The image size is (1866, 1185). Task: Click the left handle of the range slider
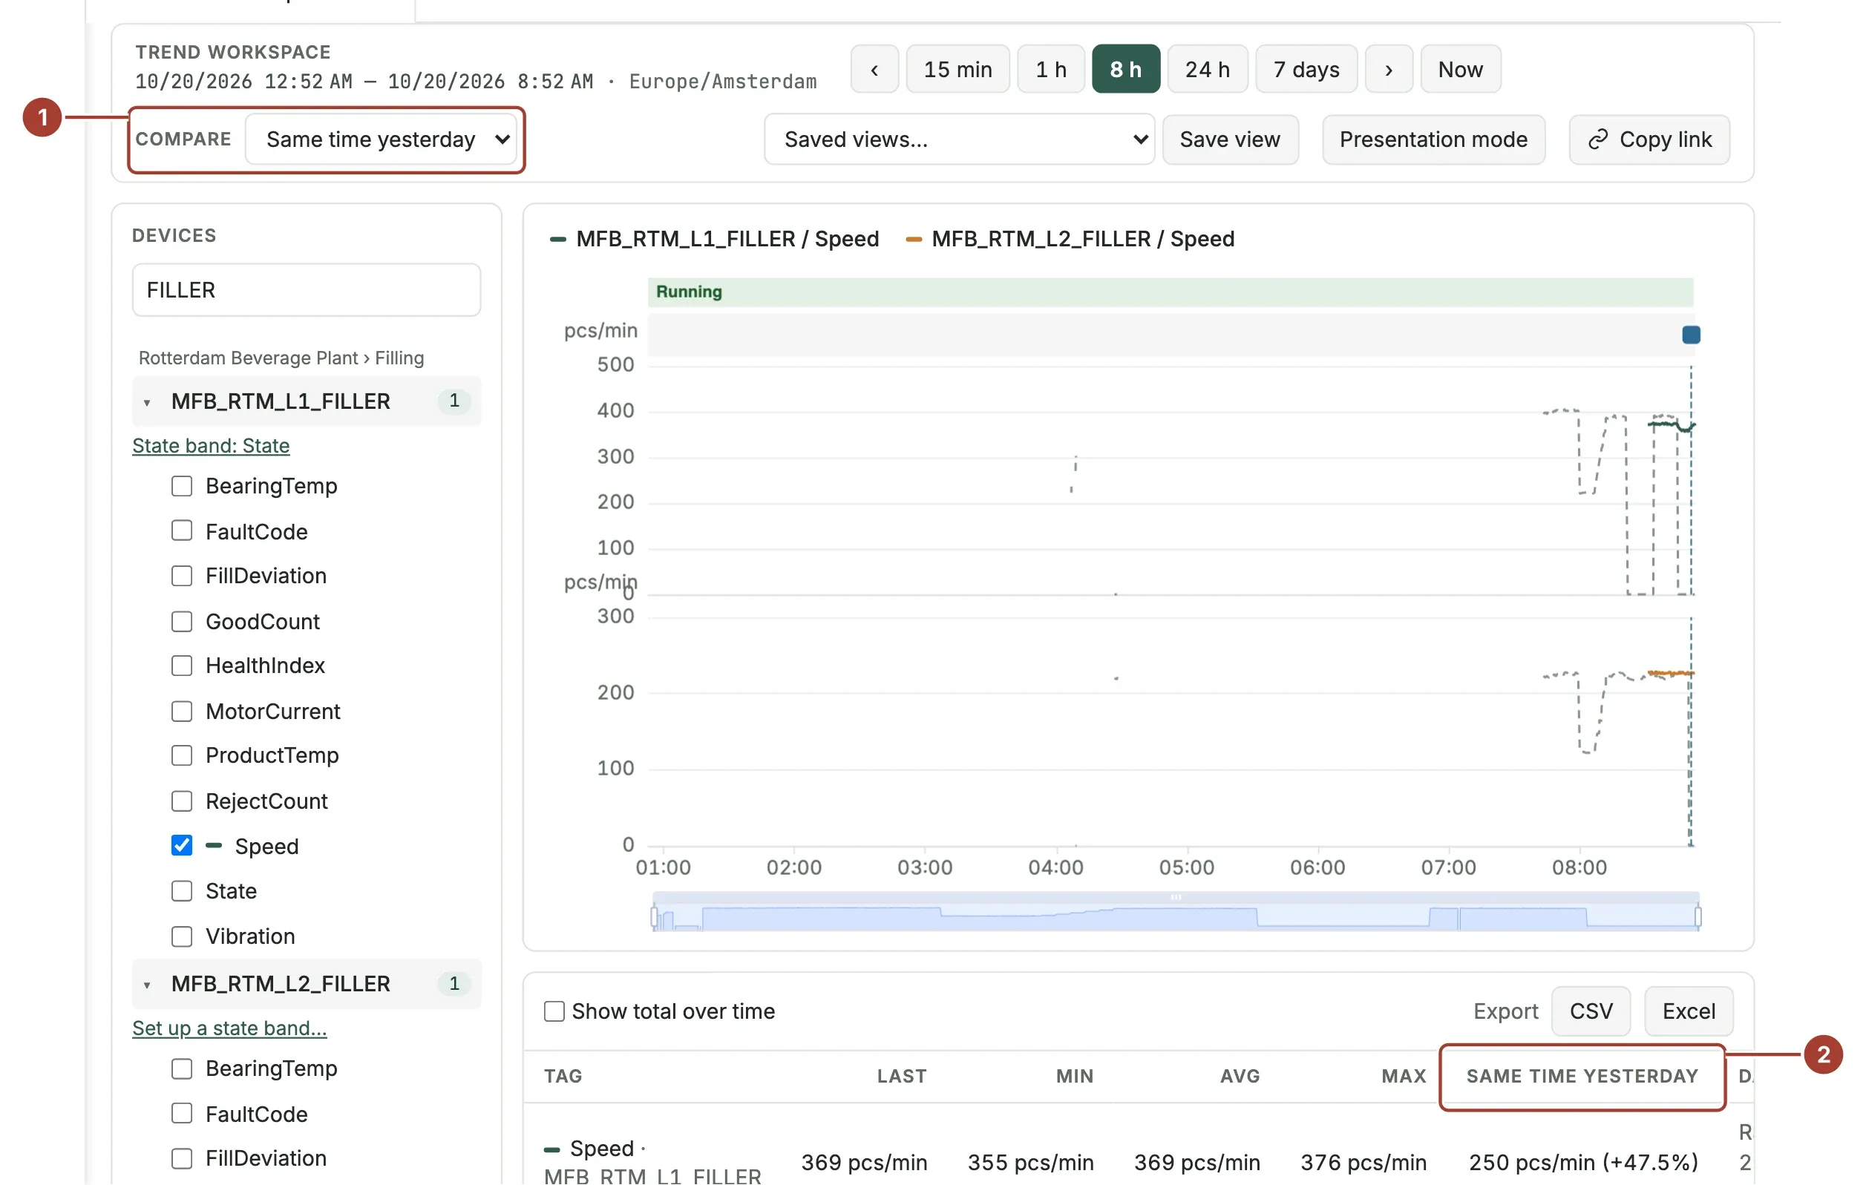(654, 918)
